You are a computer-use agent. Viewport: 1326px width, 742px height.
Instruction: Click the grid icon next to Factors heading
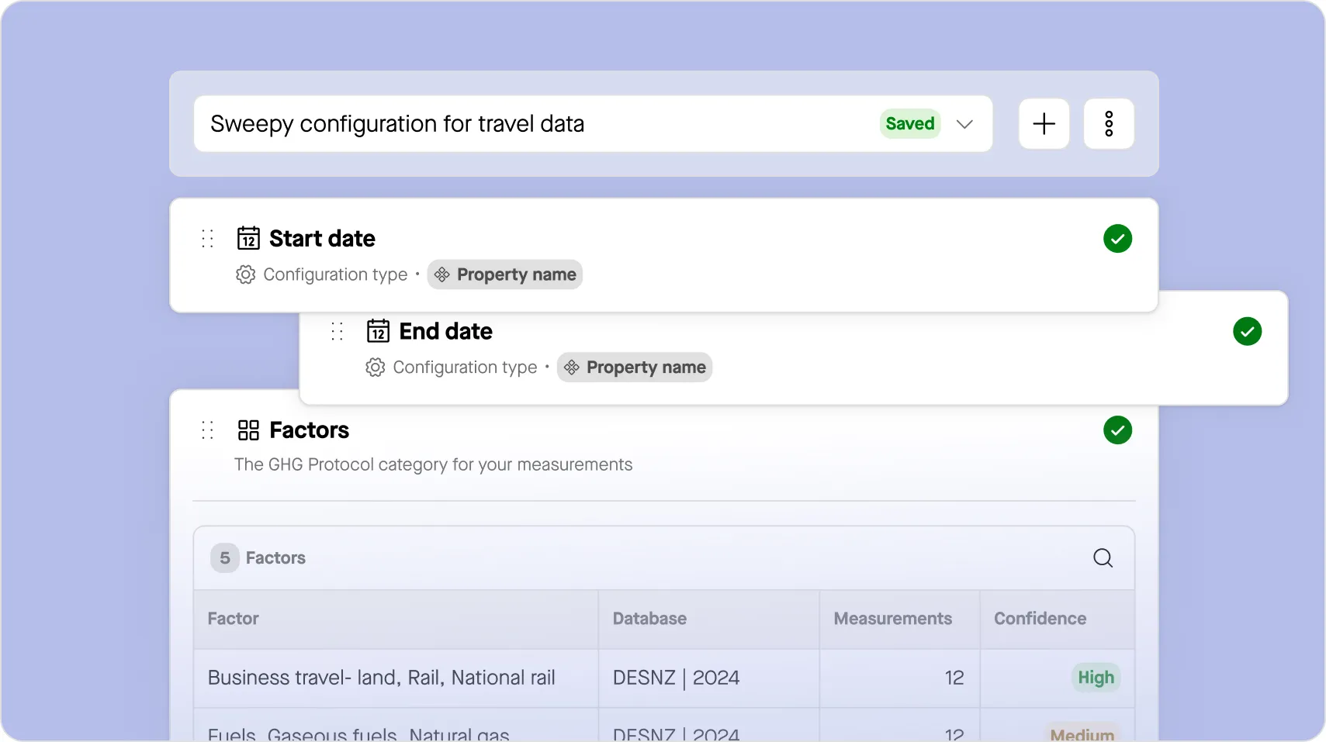point(248,430)
